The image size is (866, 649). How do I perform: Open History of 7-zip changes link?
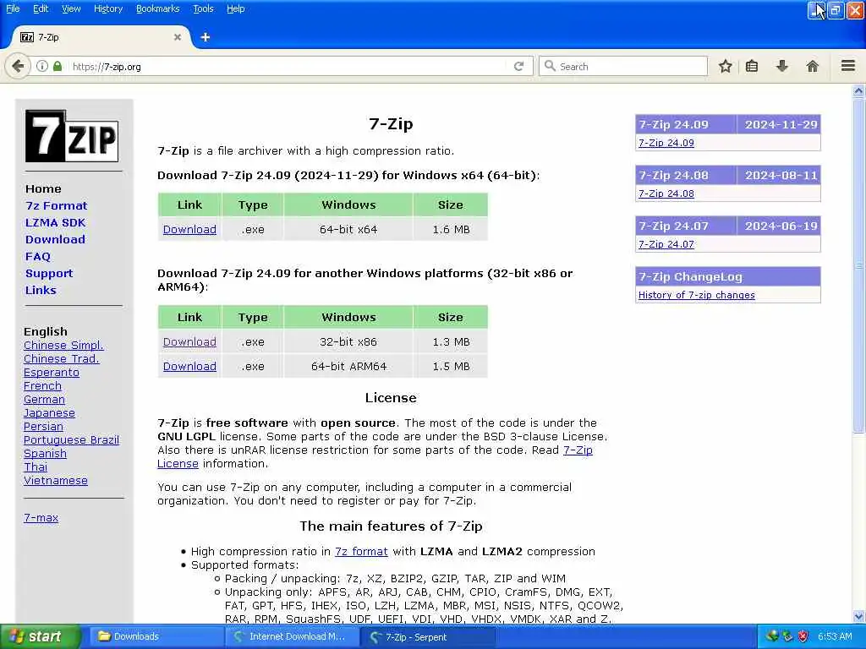click(697, 295)
